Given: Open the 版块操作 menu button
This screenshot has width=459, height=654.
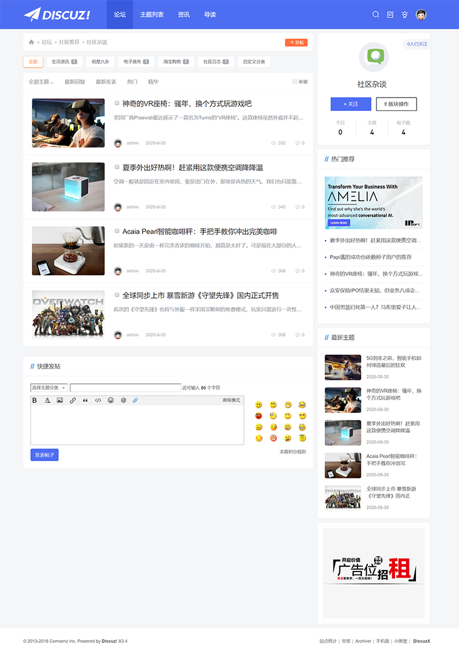Looking at the screenshot, I should click(396, 104).
